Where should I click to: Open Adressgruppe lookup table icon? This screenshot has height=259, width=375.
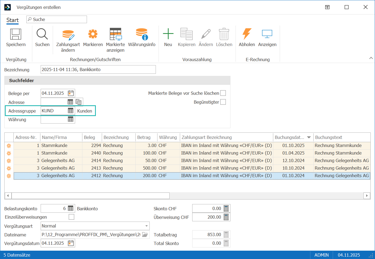click(71, 111)
